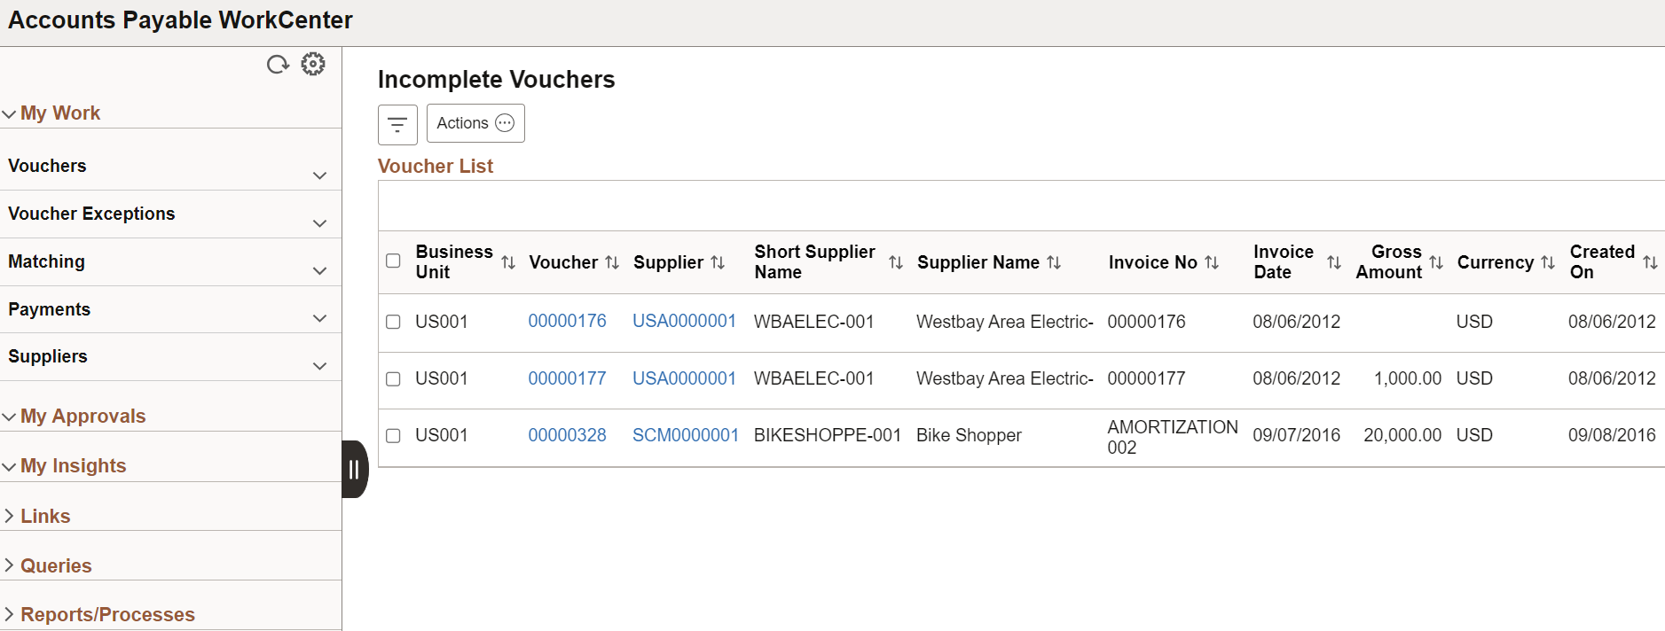This screenshot has width=1665, height=631.
Task: Open voucher 00000177 link
Action: (x=567, y=378)
